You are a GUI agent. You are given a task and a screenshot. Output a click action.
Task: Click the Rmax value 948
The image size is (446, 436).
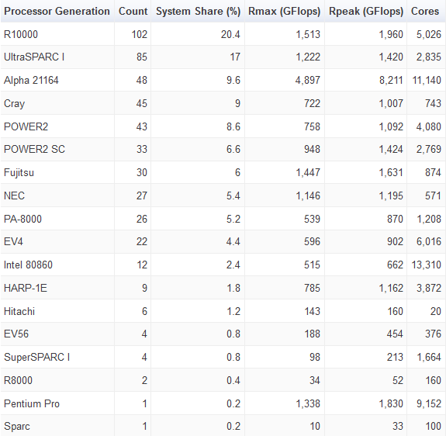point(312,149)
